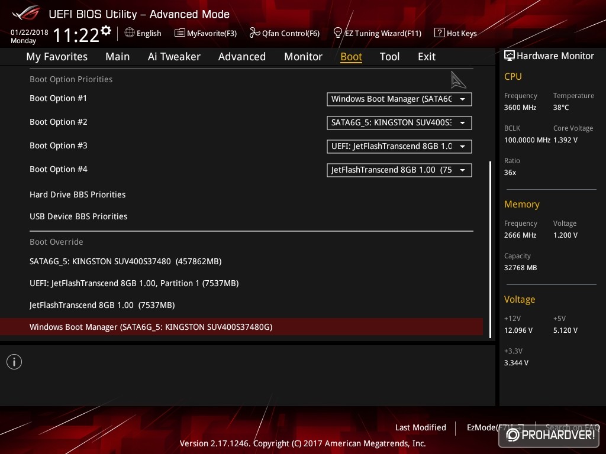Switch to the Monitor tab
The width and height of the screenshot is (606, 454).
pos(303,57)
